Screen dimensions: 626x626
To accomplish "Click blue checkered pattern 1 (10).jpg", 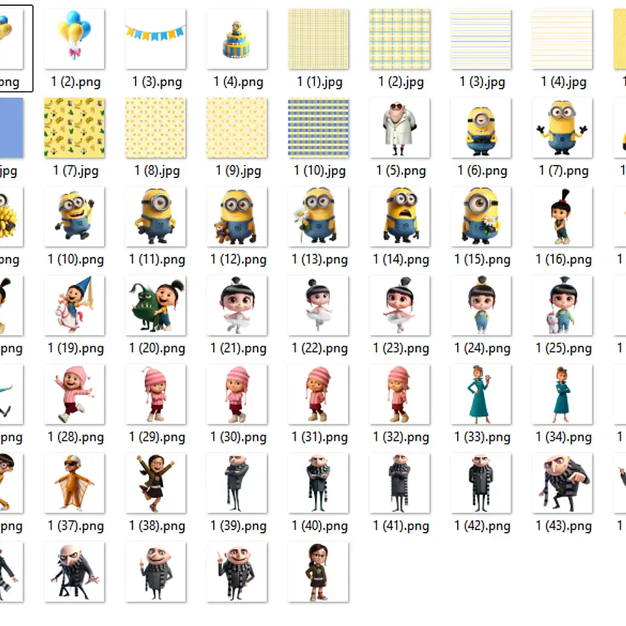I will tap(318, 128).
